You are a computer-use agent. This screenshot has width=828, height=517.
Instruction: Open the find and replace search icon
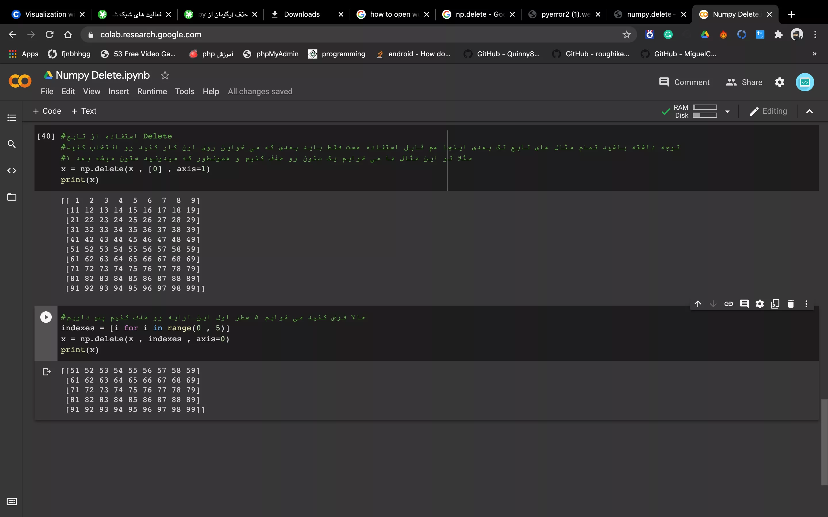11,144
